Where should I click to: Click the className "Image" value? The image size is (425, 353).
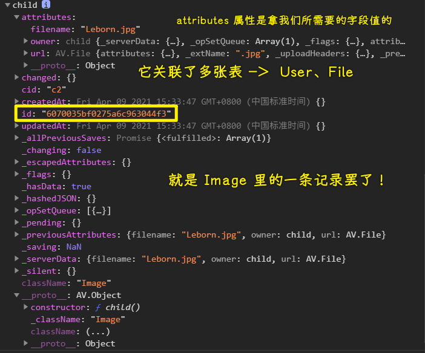coord(94,283)
